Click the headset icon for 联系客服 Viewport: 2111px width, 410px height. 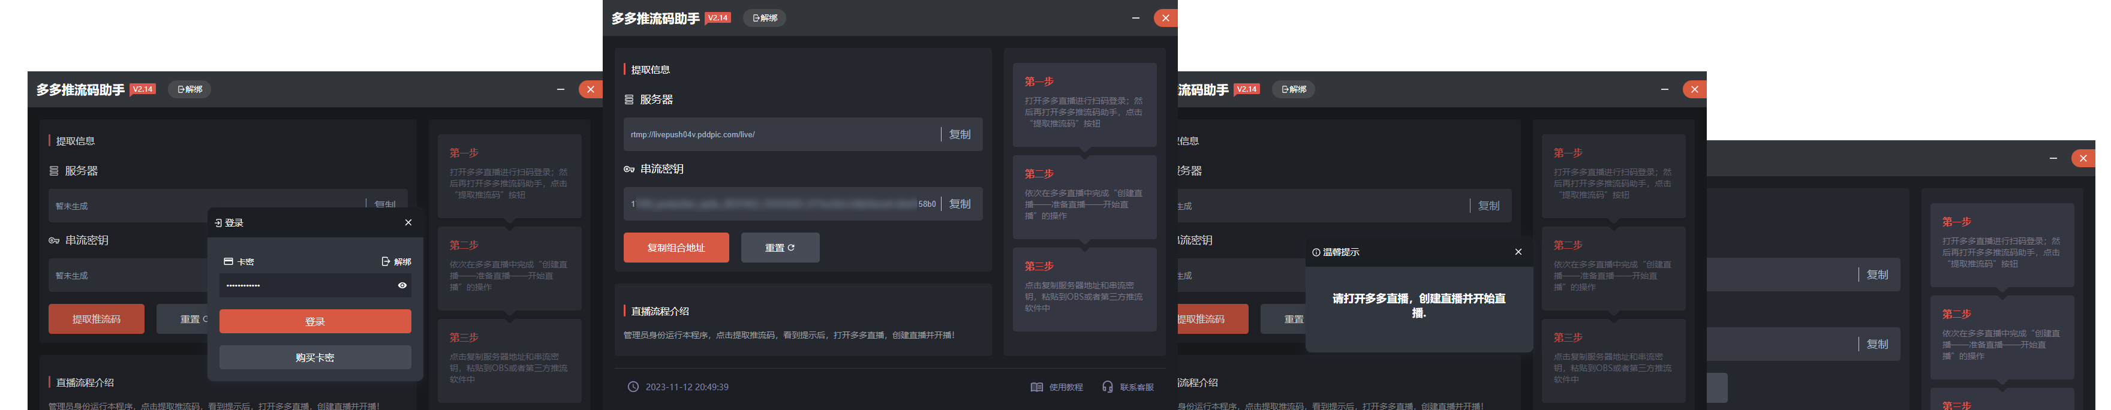click(x=1108, y=387)
